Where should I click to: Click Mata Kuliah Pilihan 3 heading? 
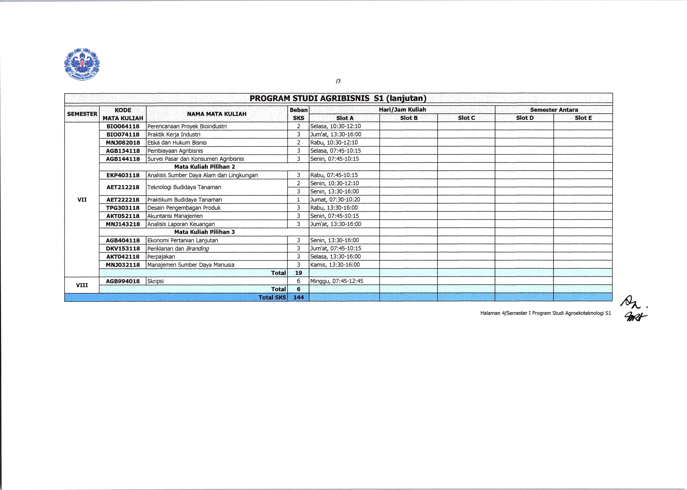[204, 232]
